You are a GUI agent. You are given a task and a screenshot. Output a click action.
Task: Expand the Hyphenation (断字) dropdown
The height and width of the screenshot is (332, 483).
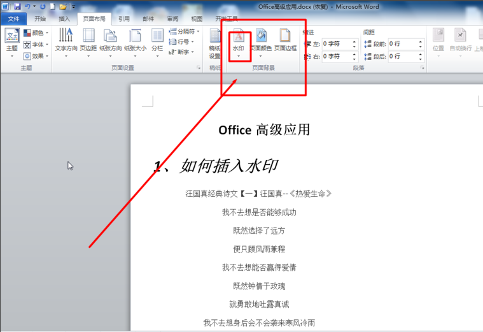tap(181, 52)
